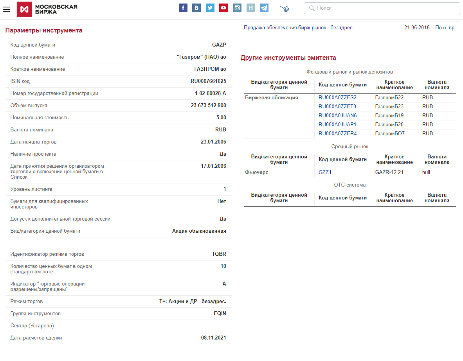Select short name ГазпромБО7
Image resolution: width=463 pixels, height=361 pixels.
point(390,134)
